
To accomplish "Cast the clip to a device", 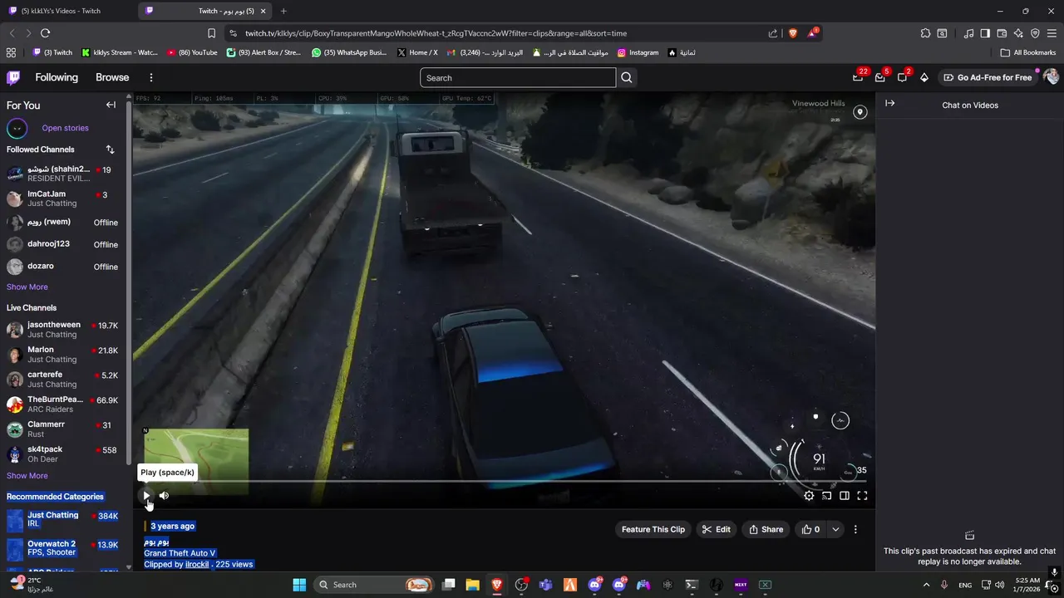I will (x=826, y=496).
